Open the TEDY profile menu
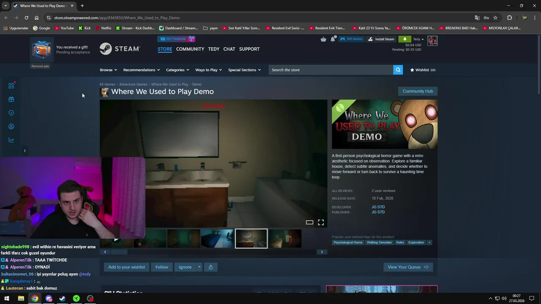 click(214, 49)
